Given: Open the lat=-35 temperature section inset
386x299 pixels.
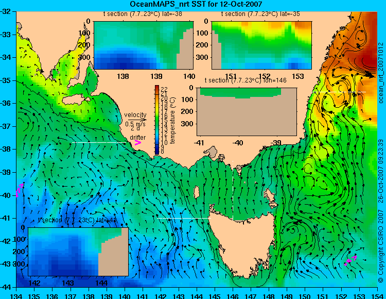Looking at the screenshot, I should point(261,45).
